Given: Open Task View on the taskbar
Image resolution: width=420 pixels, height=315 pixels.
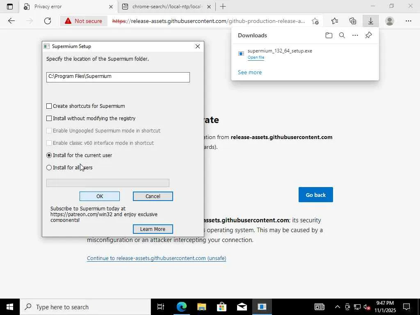Looking at the screenshot, I should point(161,307).
